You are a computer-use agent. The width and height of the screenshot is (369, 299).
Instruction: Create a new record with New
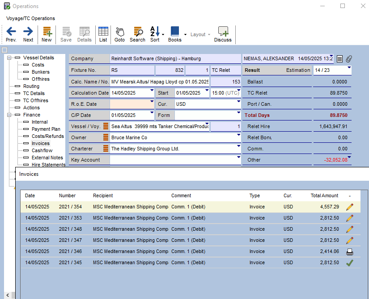click(x=47, y=34)
